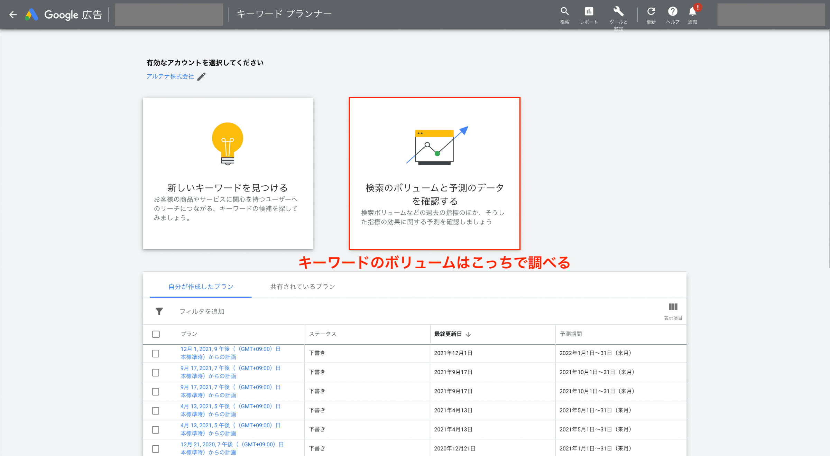Viewport: 830px width, 456px height.
Task: Toggle the select-all checkbox in header
Action: click(156, 334)
